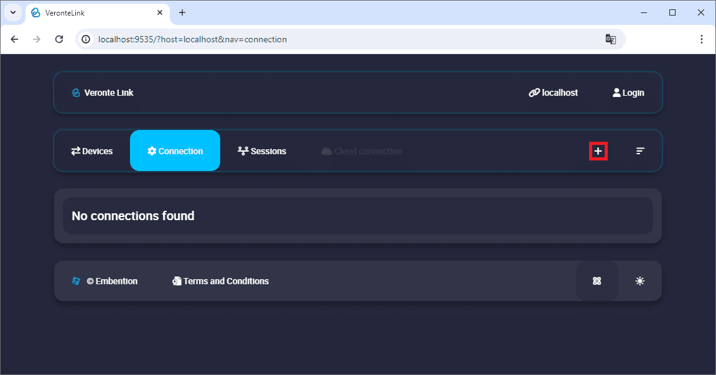Click the atom-shaped icon in the footer
The image size is (716, 375).
pos(597,281)
